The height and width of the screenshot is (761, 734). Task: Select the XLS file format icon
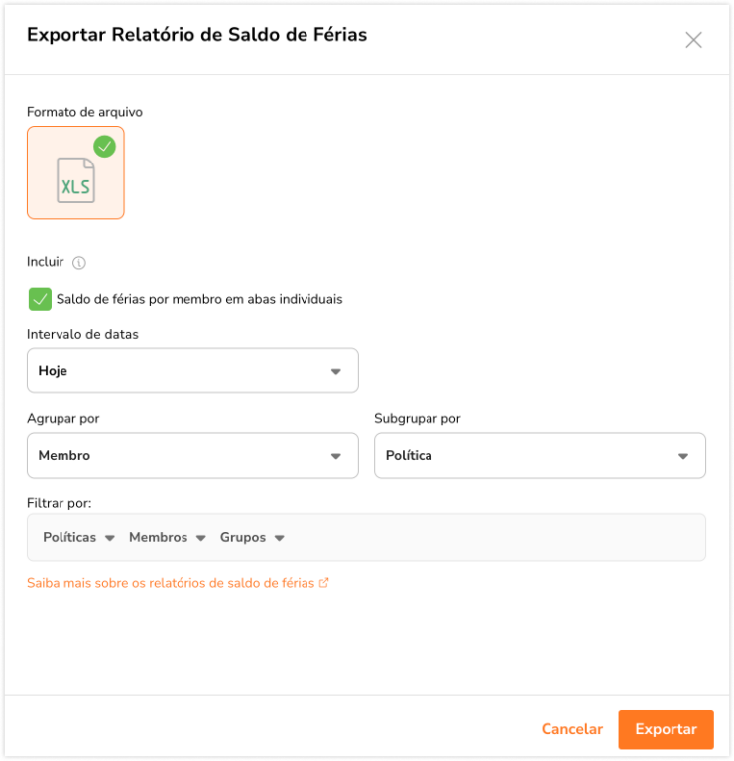tap(75, 179)
